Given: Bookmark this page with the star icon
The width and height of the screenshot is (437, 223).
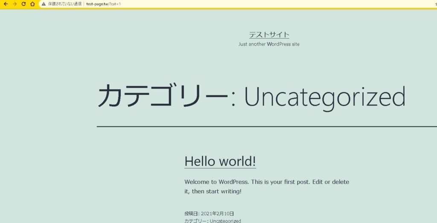Looking at the screenshot, I should coord(435,4).
